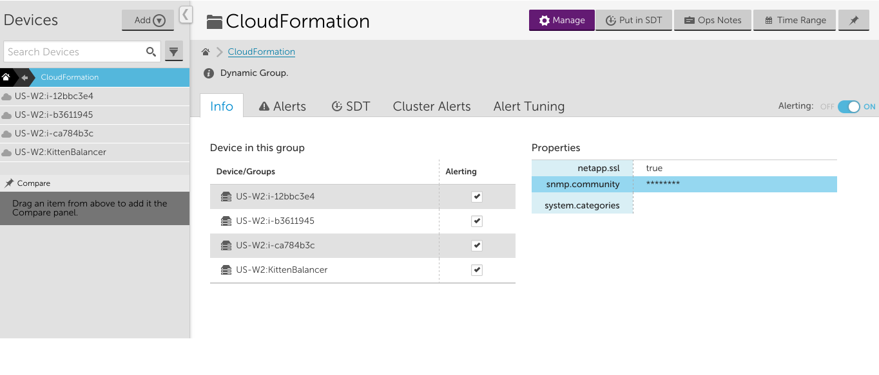Screen dimensions: 879x375
Task: Switch to the SDT tab
Action: click(x=351, y=106)
